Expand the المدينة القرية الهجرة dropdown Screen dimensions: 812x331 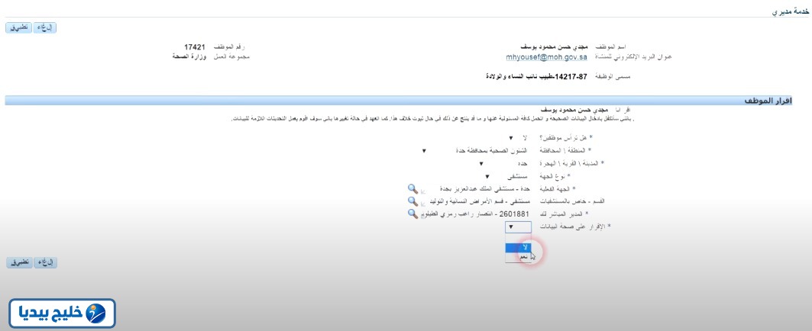pos(505,164)
